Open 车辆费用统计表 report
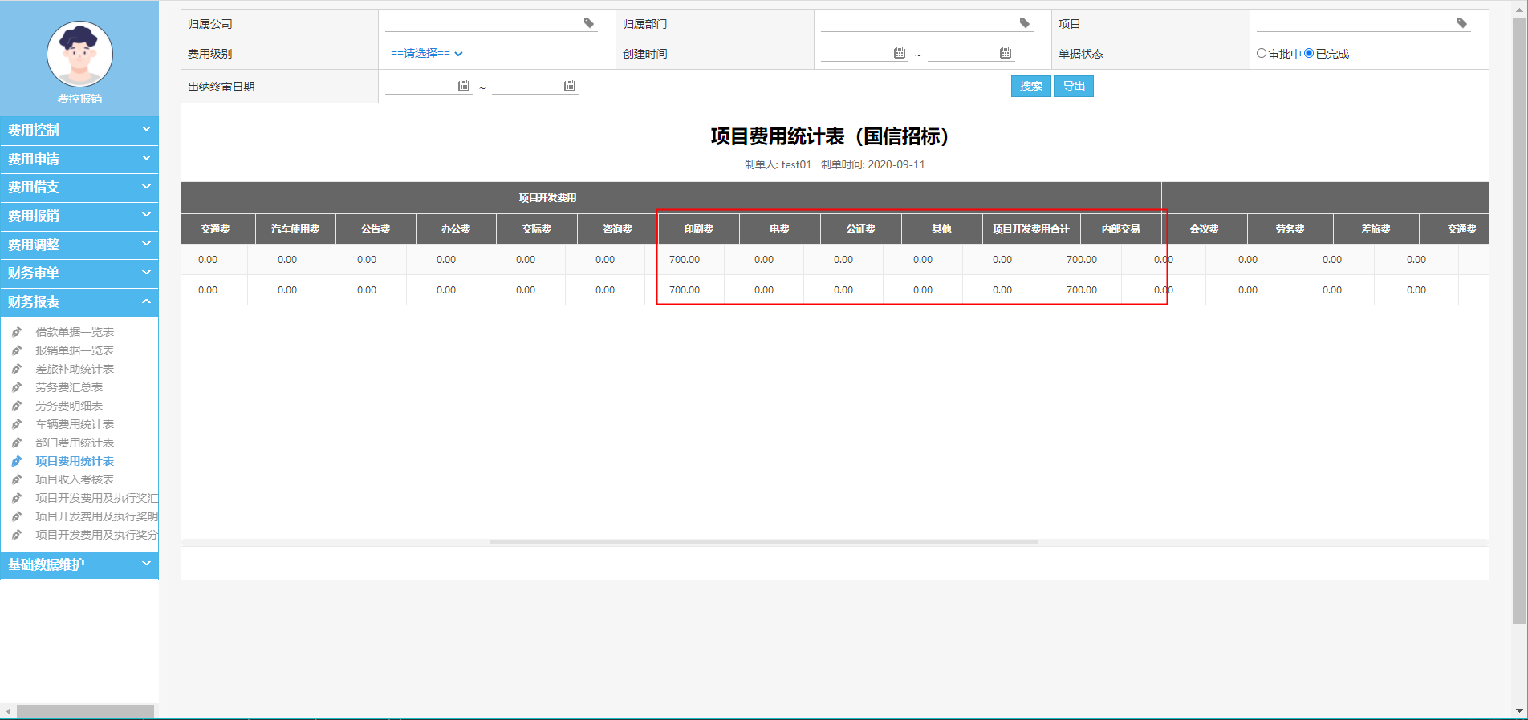 click(75, 424)
